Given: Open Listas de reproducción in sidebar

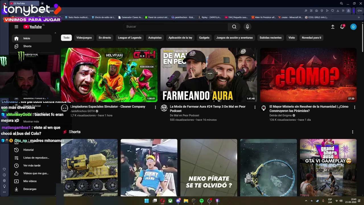Looking at the screenshot, I should click(x=32, y=158).
